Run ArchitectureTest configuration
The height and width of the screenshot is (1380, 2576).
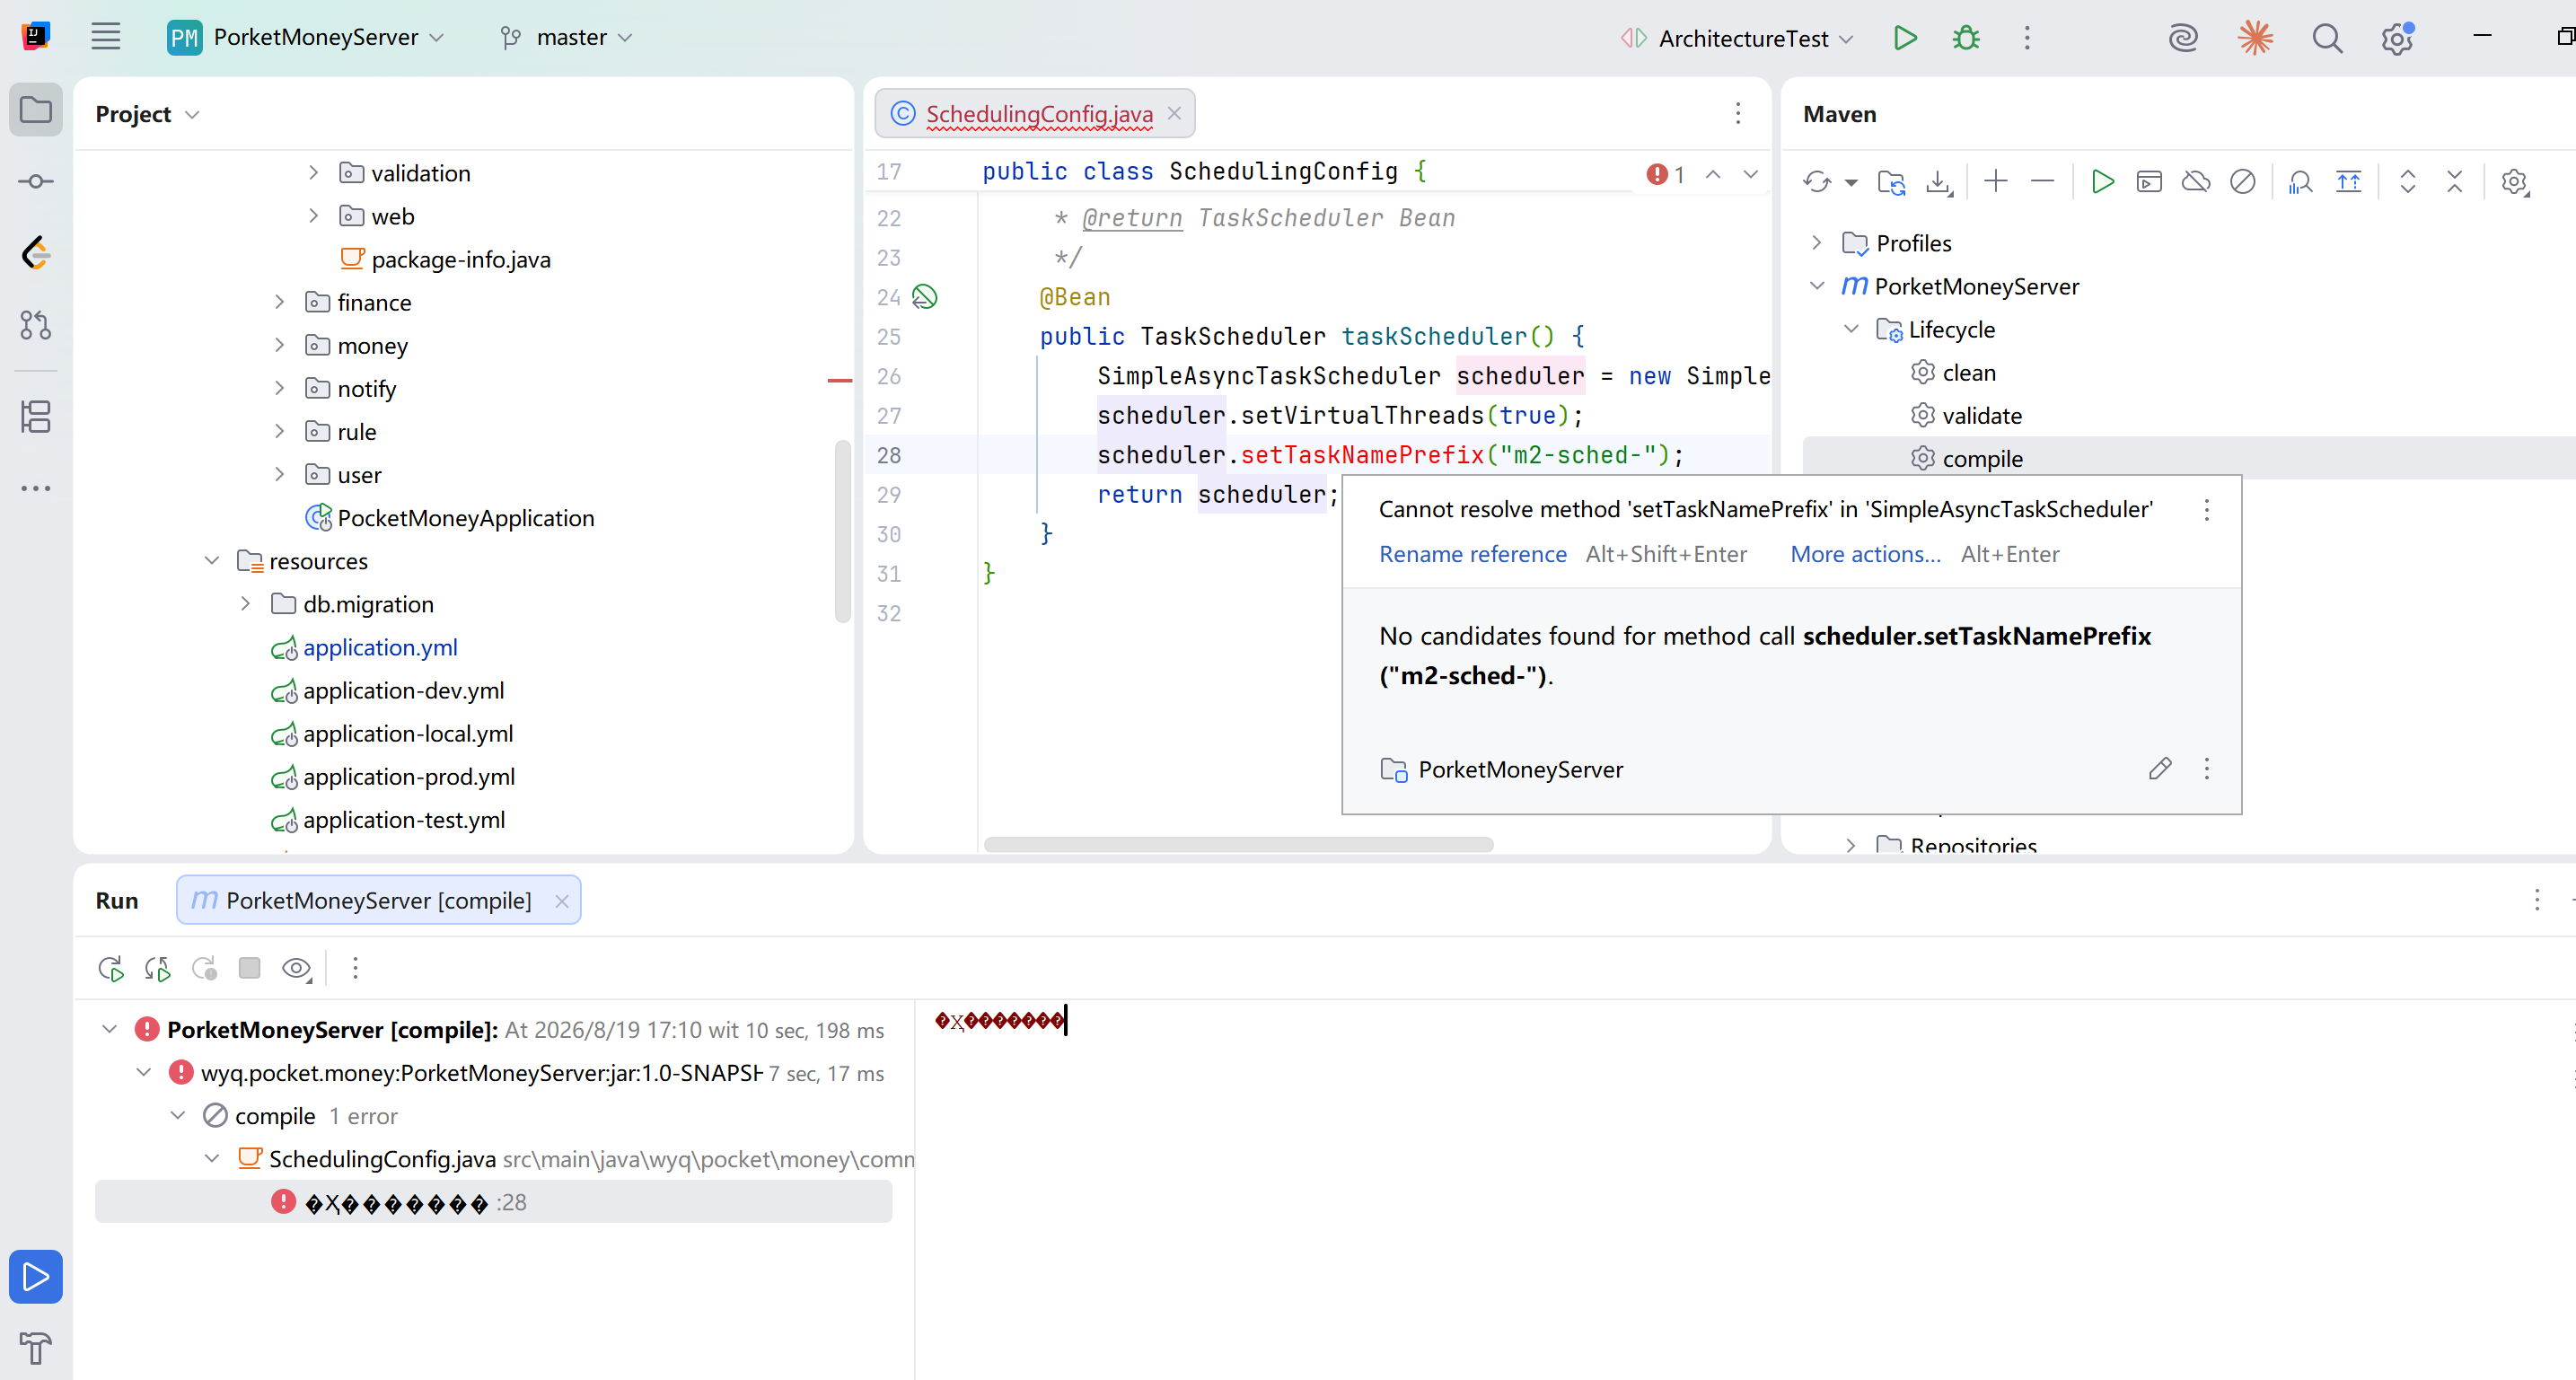pyautogui.click(x=1905, y=38)
